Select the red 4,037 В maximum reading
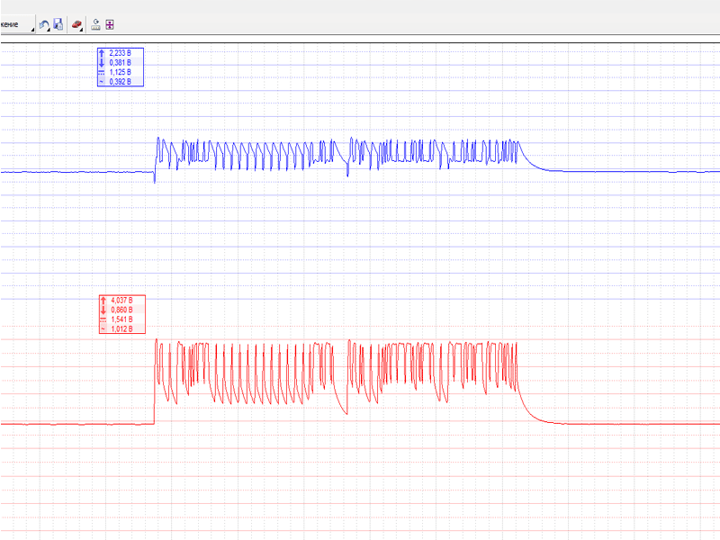The height and width of the screenshot is (540, 720). [x=121, y=301]
